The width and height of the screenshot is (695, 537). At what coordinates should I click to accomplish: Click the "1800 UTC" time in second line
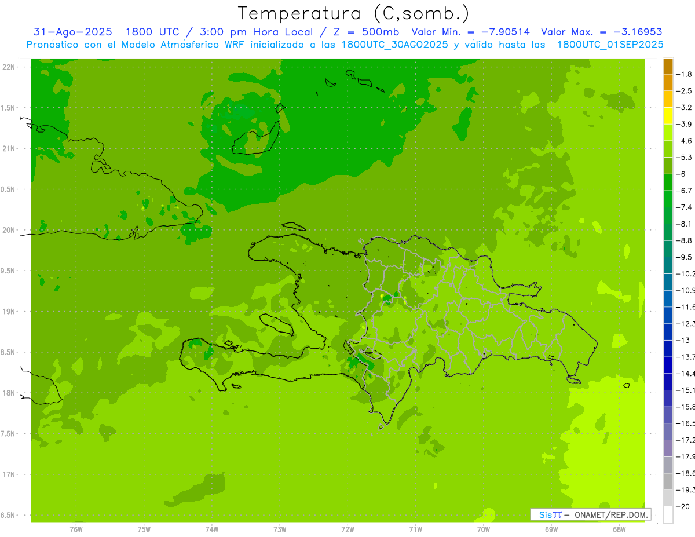[152, 32]
